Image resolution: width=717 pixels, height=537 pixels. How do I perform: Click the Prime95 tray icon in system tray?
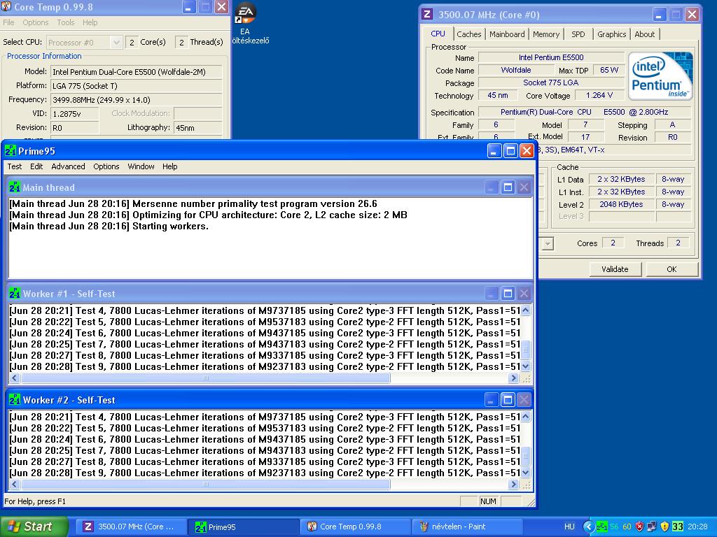tap(601, 527)
